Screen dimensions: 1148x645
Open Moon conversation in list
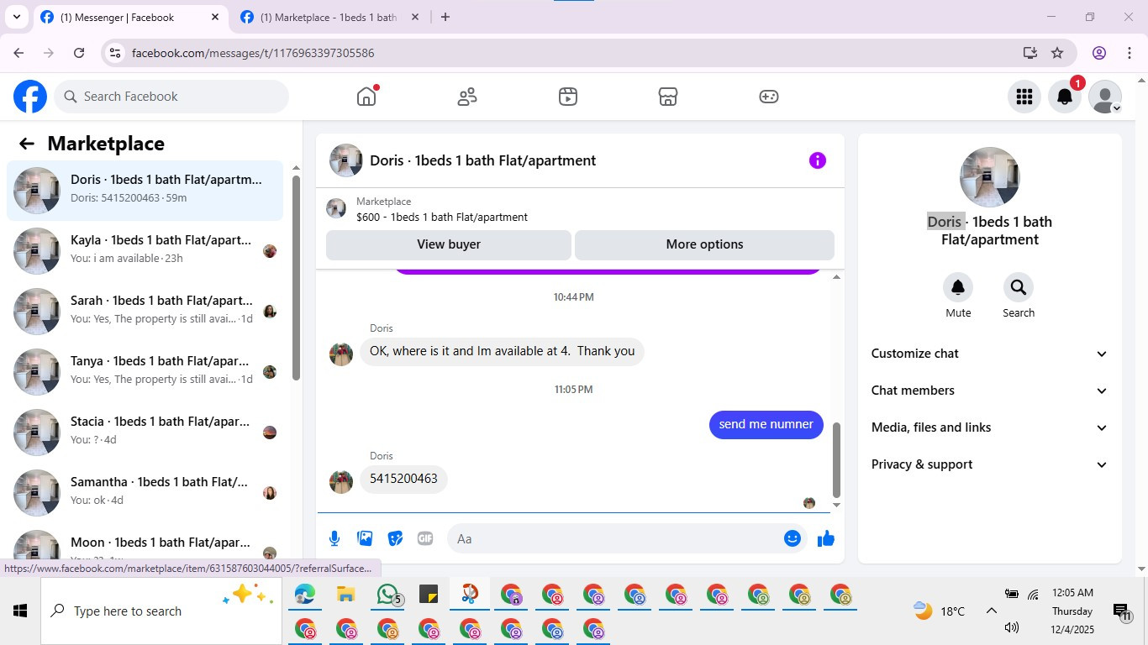[145, 543]
